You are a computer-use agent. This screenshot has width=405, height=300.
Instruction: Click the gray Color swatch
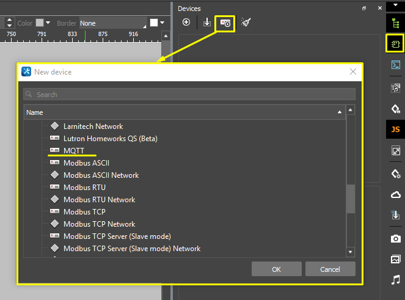tap(39, 23)
